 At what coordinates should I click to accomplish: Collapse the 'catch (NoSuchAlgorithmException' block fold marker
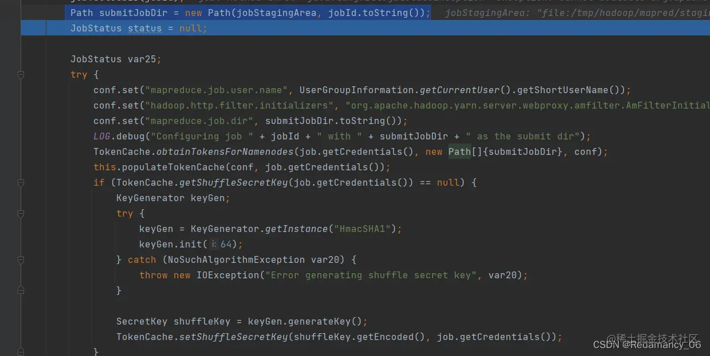tap(21, 260)
